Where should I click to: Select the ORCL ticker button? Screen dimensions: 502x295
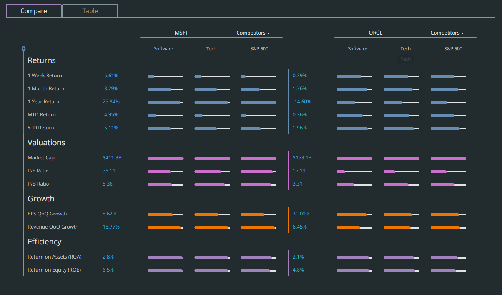pyautogui.click(x=376, y=33)
